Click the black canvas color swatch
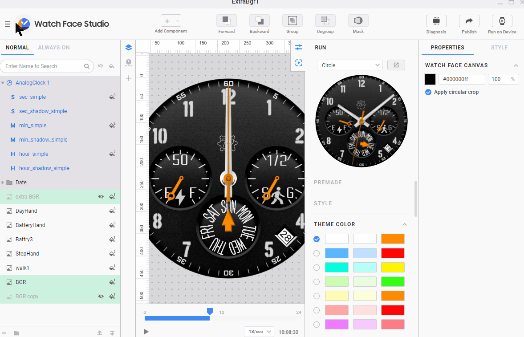524x337 pixels. point(430,79)
